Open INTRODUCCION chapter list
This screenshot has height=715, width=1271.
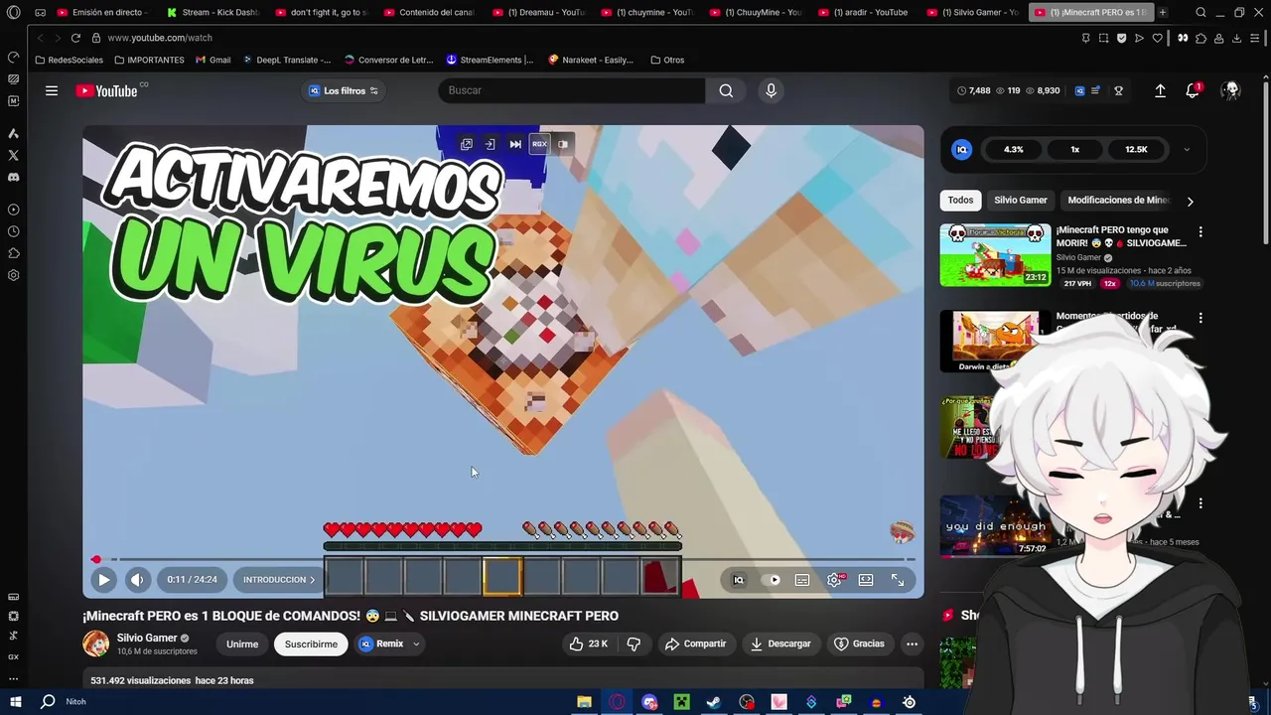(x=278, y=580)
